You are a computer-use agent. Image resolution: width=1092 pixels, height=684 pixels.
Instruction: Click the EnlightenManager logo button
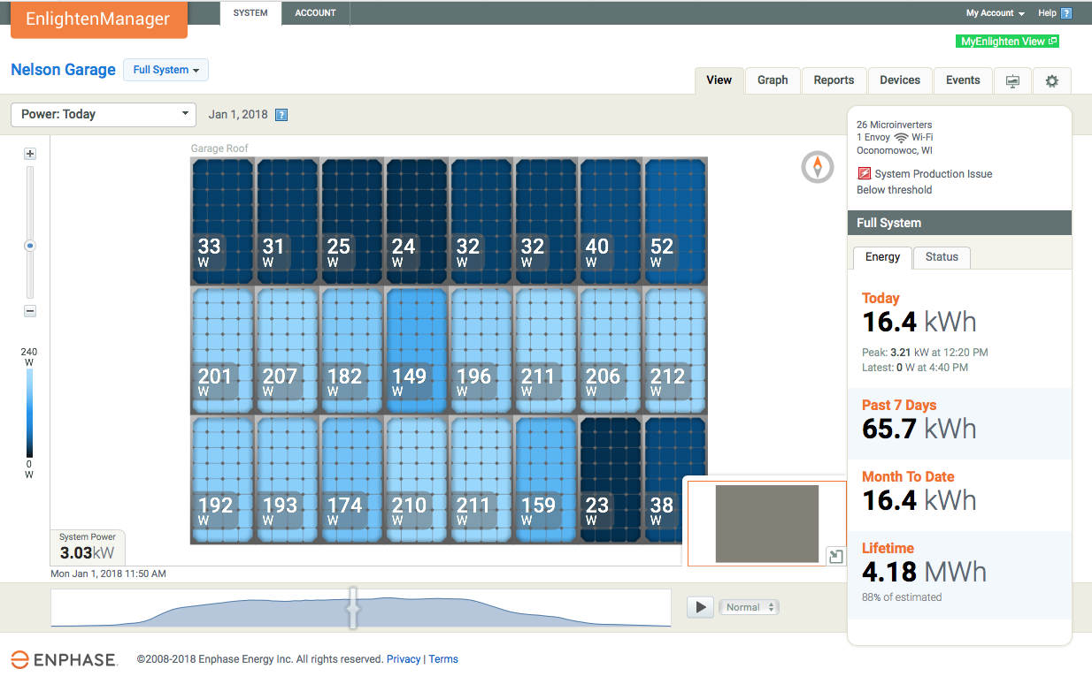pyautogui.click(x=98, y=19)
